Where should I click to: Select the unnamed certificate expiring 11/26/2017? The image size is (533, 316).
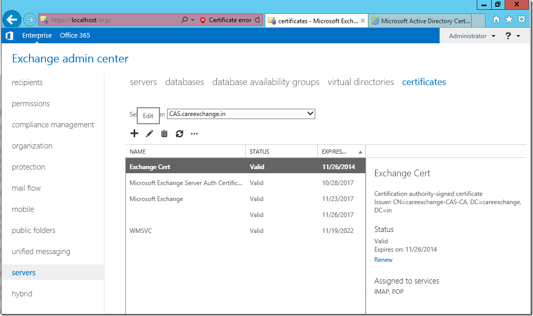click(x=246, y=215)
